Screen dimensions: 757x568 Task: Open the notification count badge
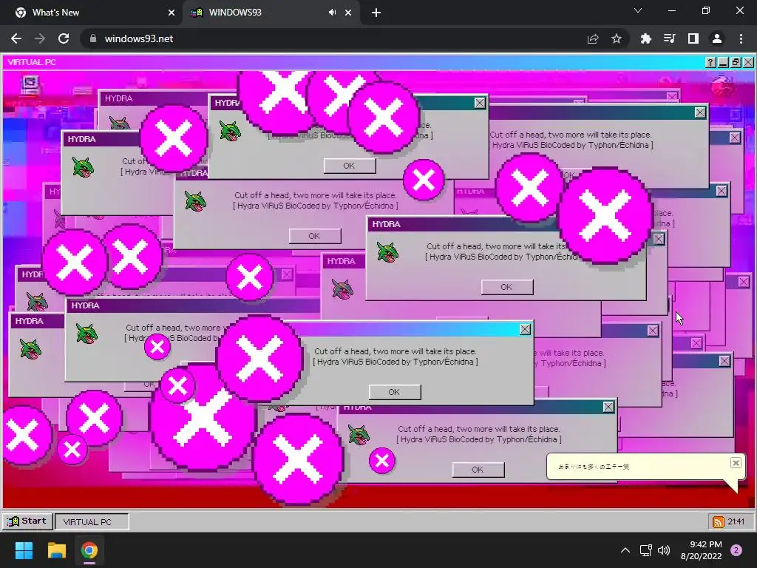click(x=736, y=550)
